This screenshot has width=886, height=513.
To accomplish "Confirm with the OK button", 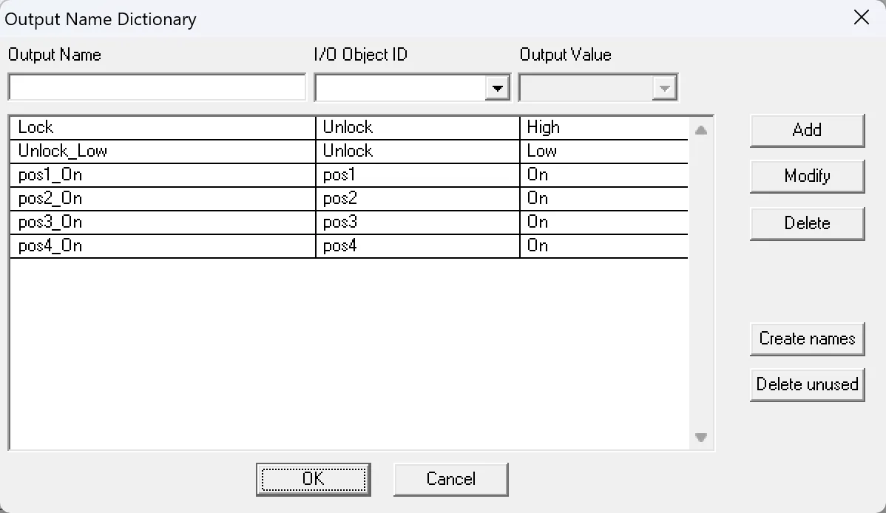I will [313, 479].
